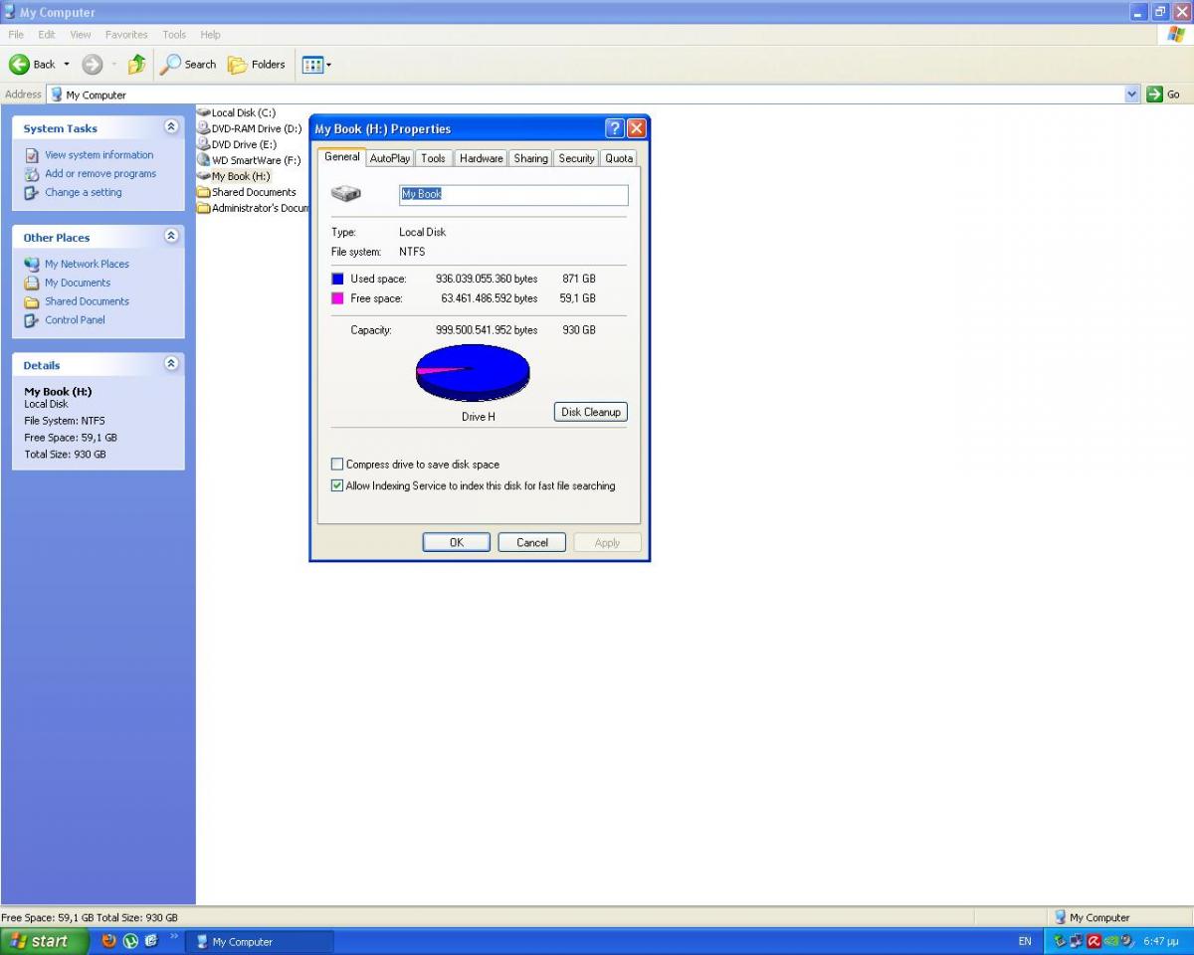Screen dimensions: 1194x955
Task: Expand the Address bar dropdown
Action: click(1132, 95)
